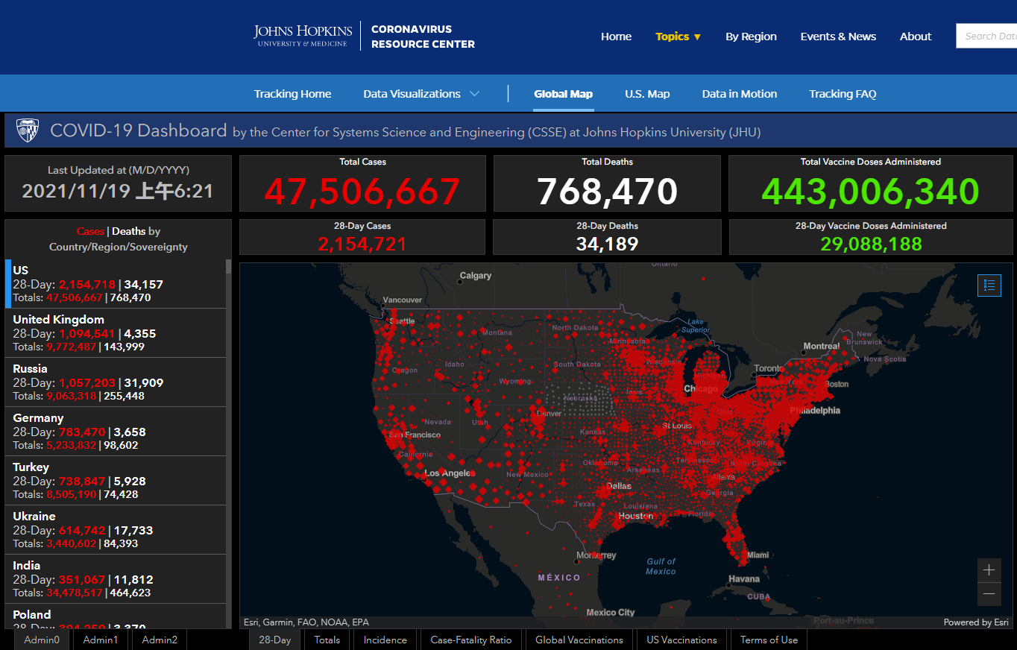Select the Global Map navigation item
The height and width of the screenshot is (650, 1017).
click(564, 94)
